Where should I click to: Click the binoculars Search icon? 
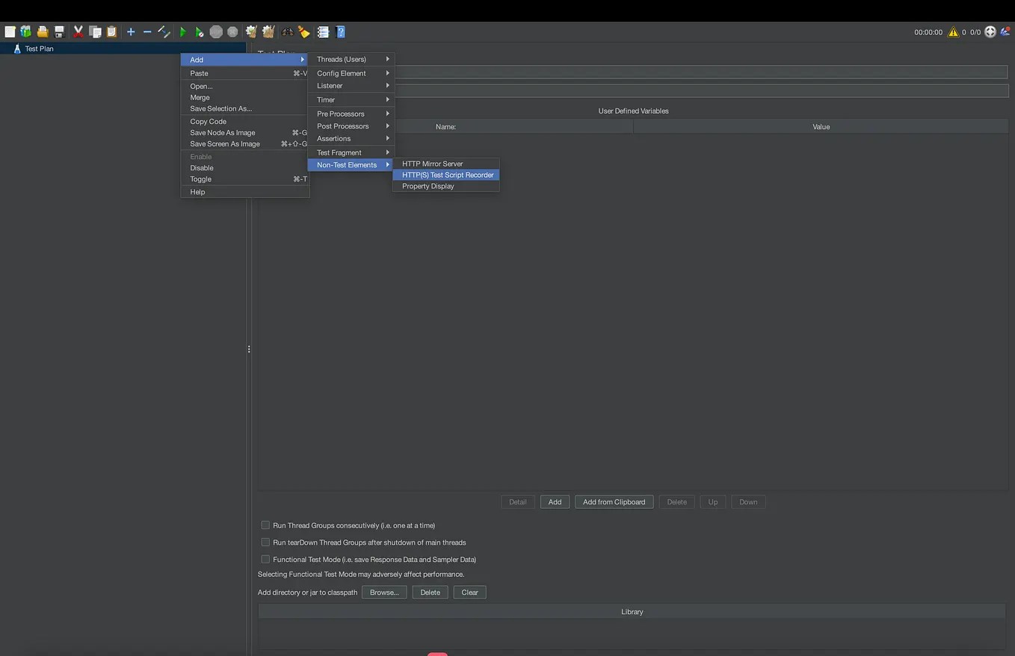coord(287,32)
